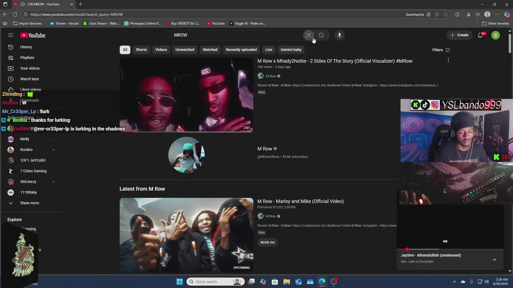Play the 2 Sides Of The Story thumbnail
The width and height of the screenshot is (513, 288).
pyautogui.click(x=186, y=95)
